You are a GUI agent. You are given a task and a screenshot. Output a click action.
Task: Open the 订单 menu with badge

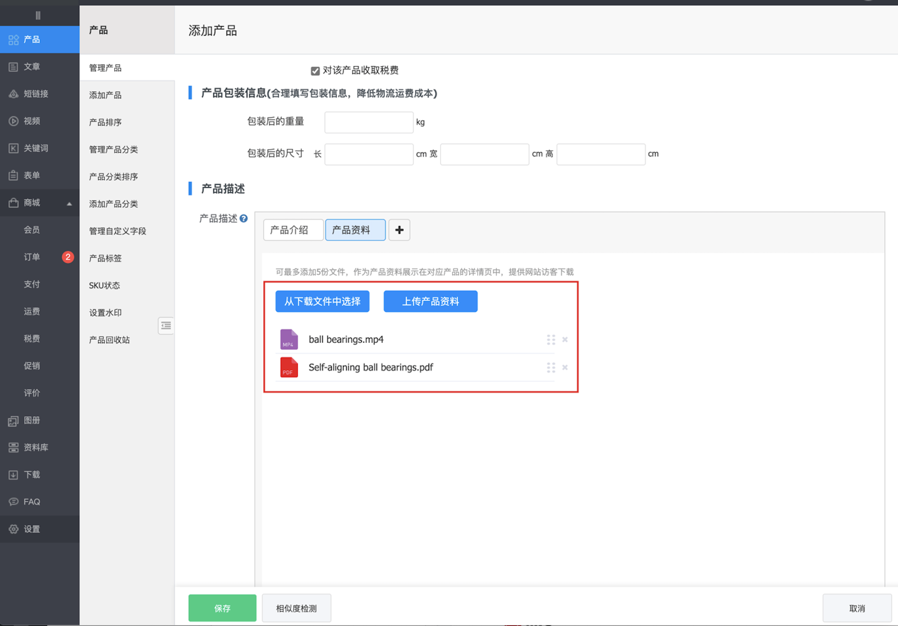pos(32,257)
